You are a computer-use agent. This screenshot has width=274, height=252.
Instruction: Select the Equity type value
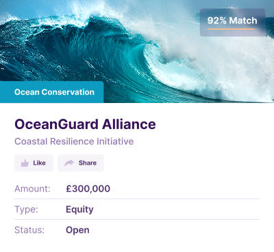pyautogui.click(x=79, y=209)
